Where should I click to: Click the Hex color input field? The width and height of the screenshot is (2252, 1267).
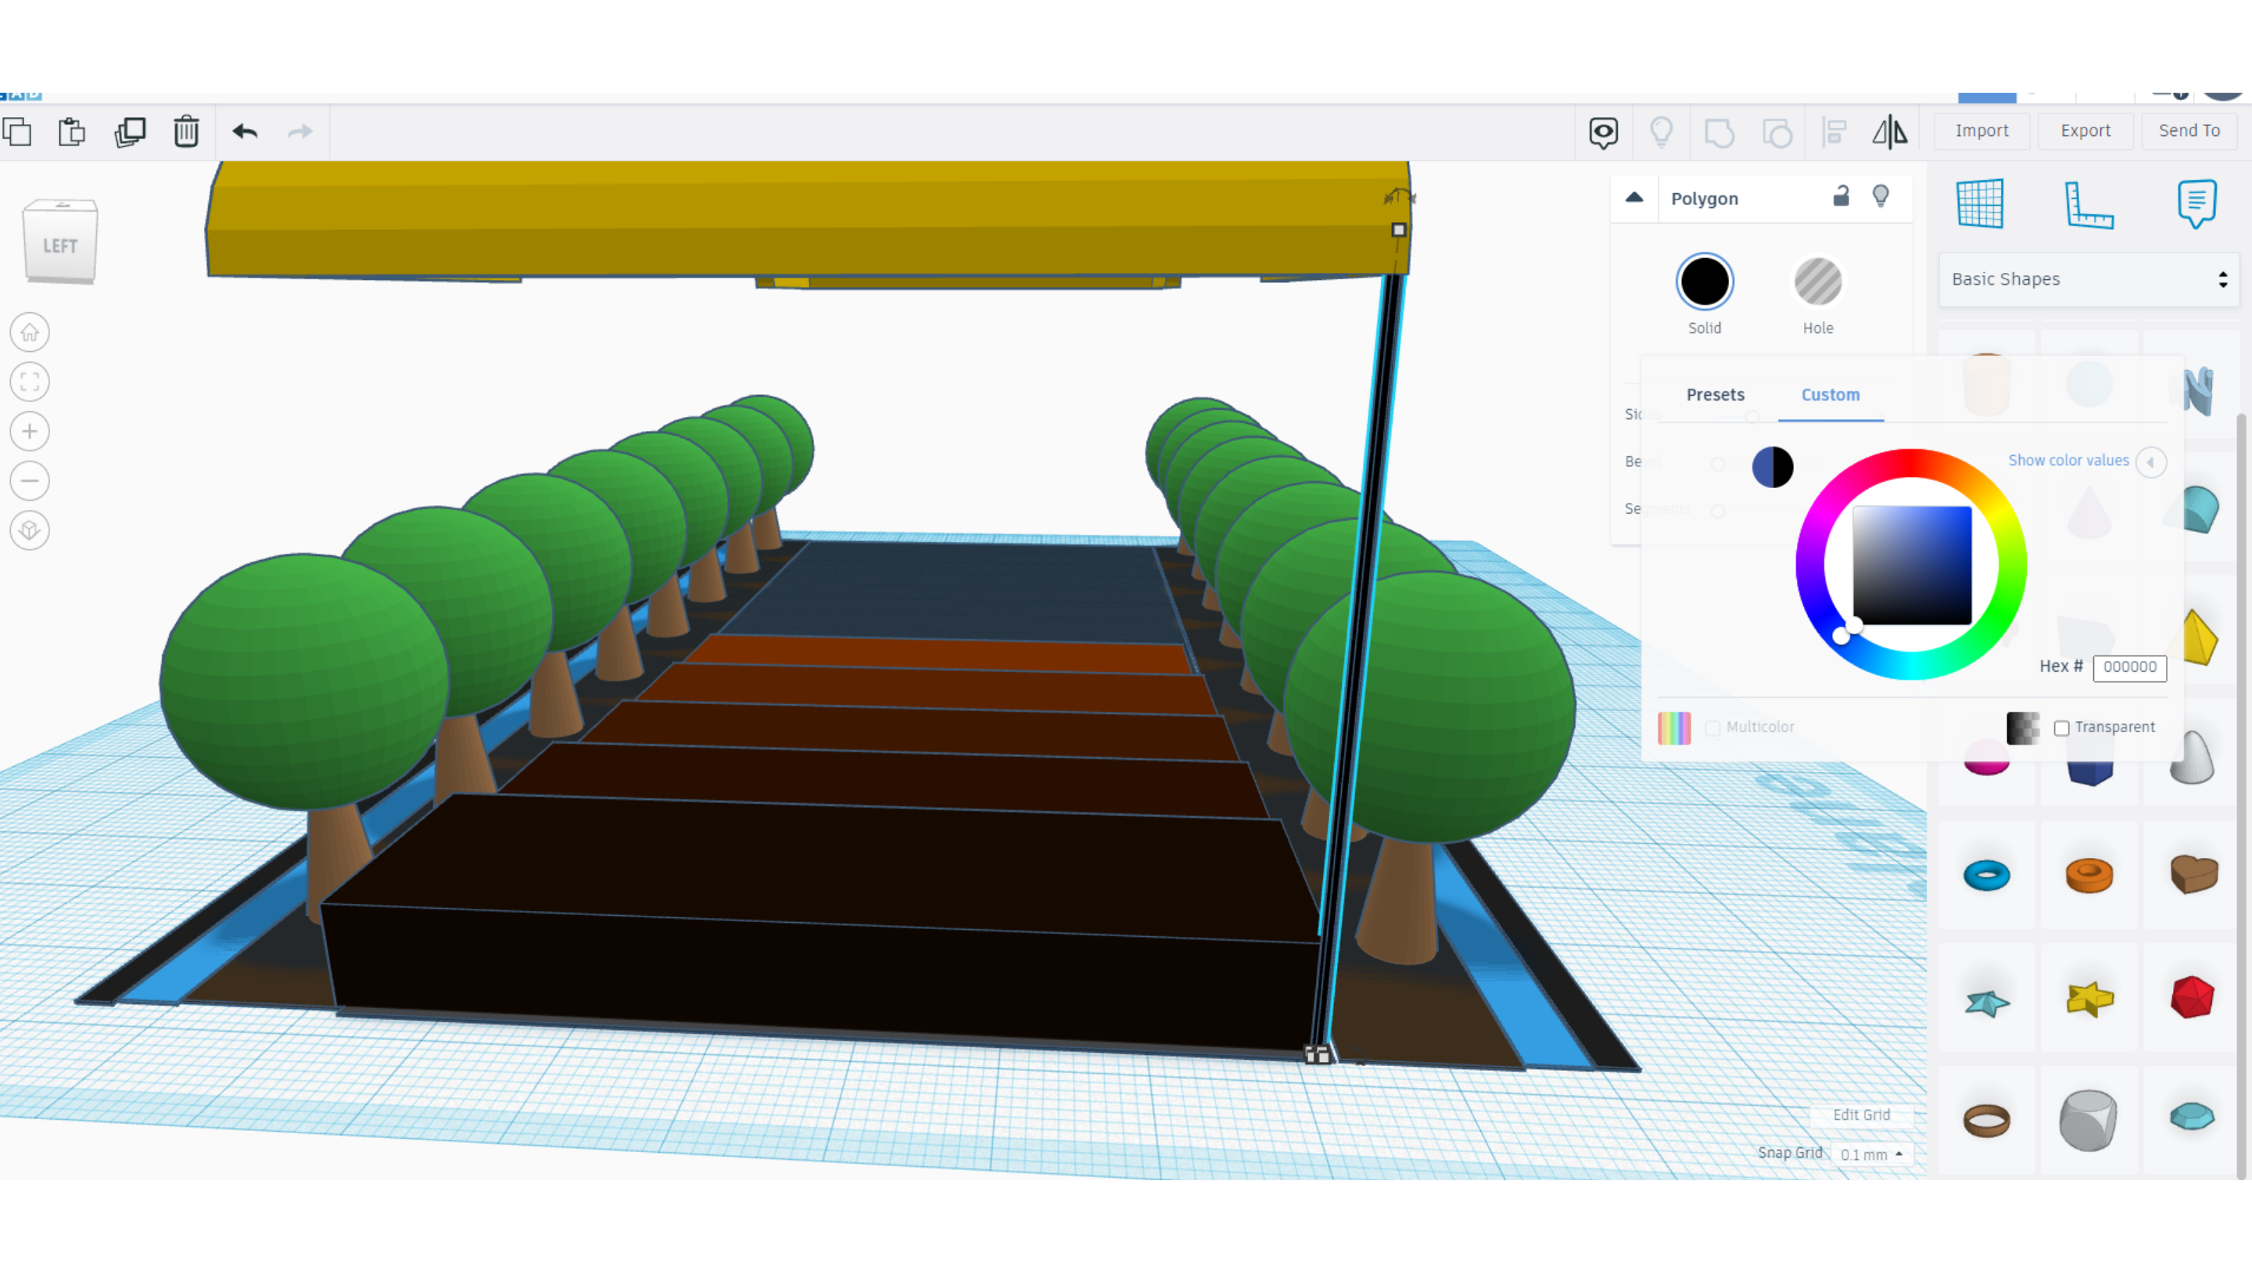click(x=2128, y=666)
